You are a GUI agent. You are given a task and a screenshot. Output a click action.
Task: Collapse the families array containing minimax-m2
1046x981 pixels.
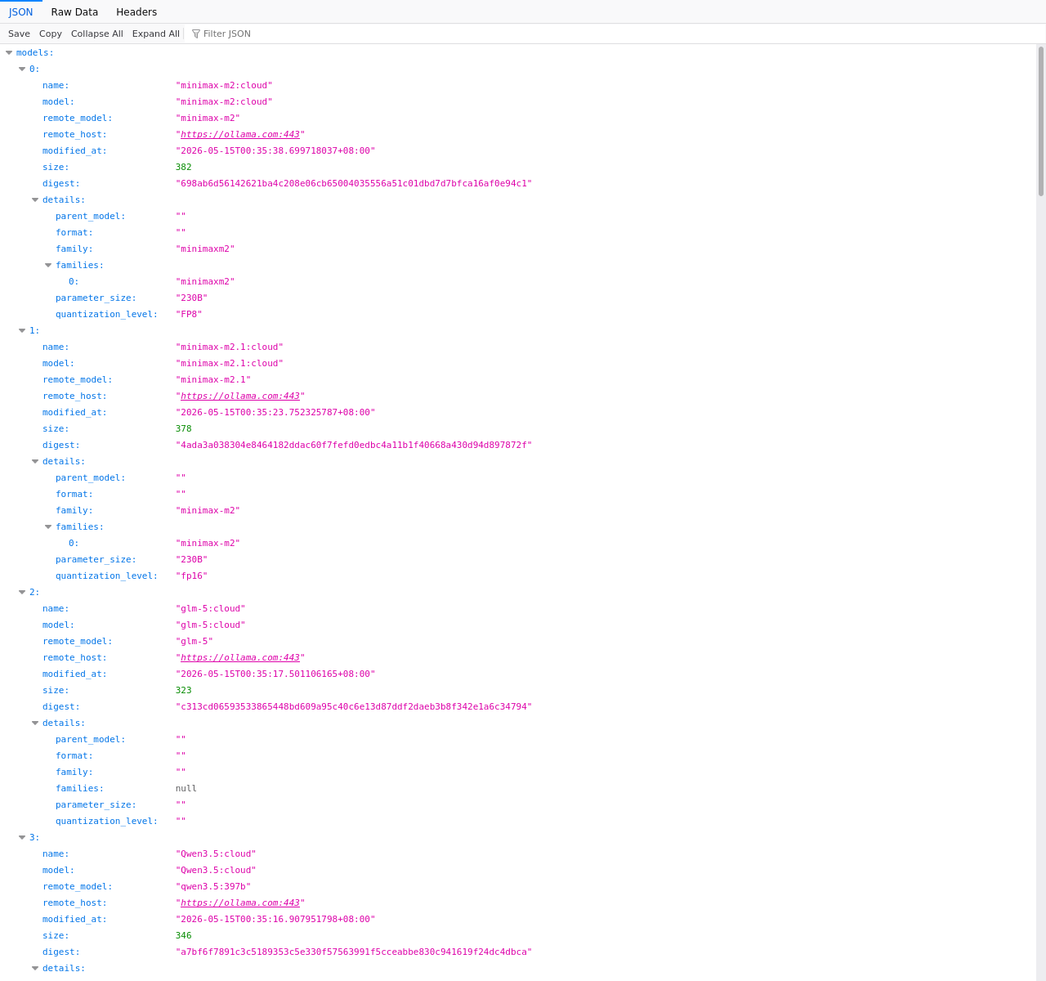(x=48, y=526)
